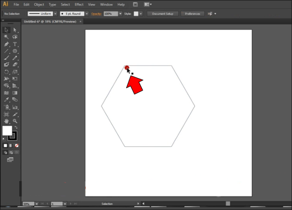Image resolution: width=292 pixels, height=210 pixels.
Task: Open the Window menu
Action: point(106,5)
